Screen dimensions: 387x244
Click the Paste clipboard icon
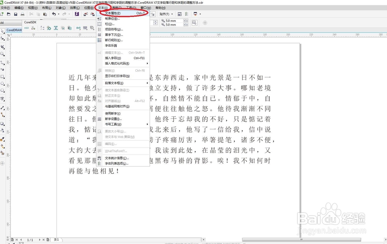[45, 14]
